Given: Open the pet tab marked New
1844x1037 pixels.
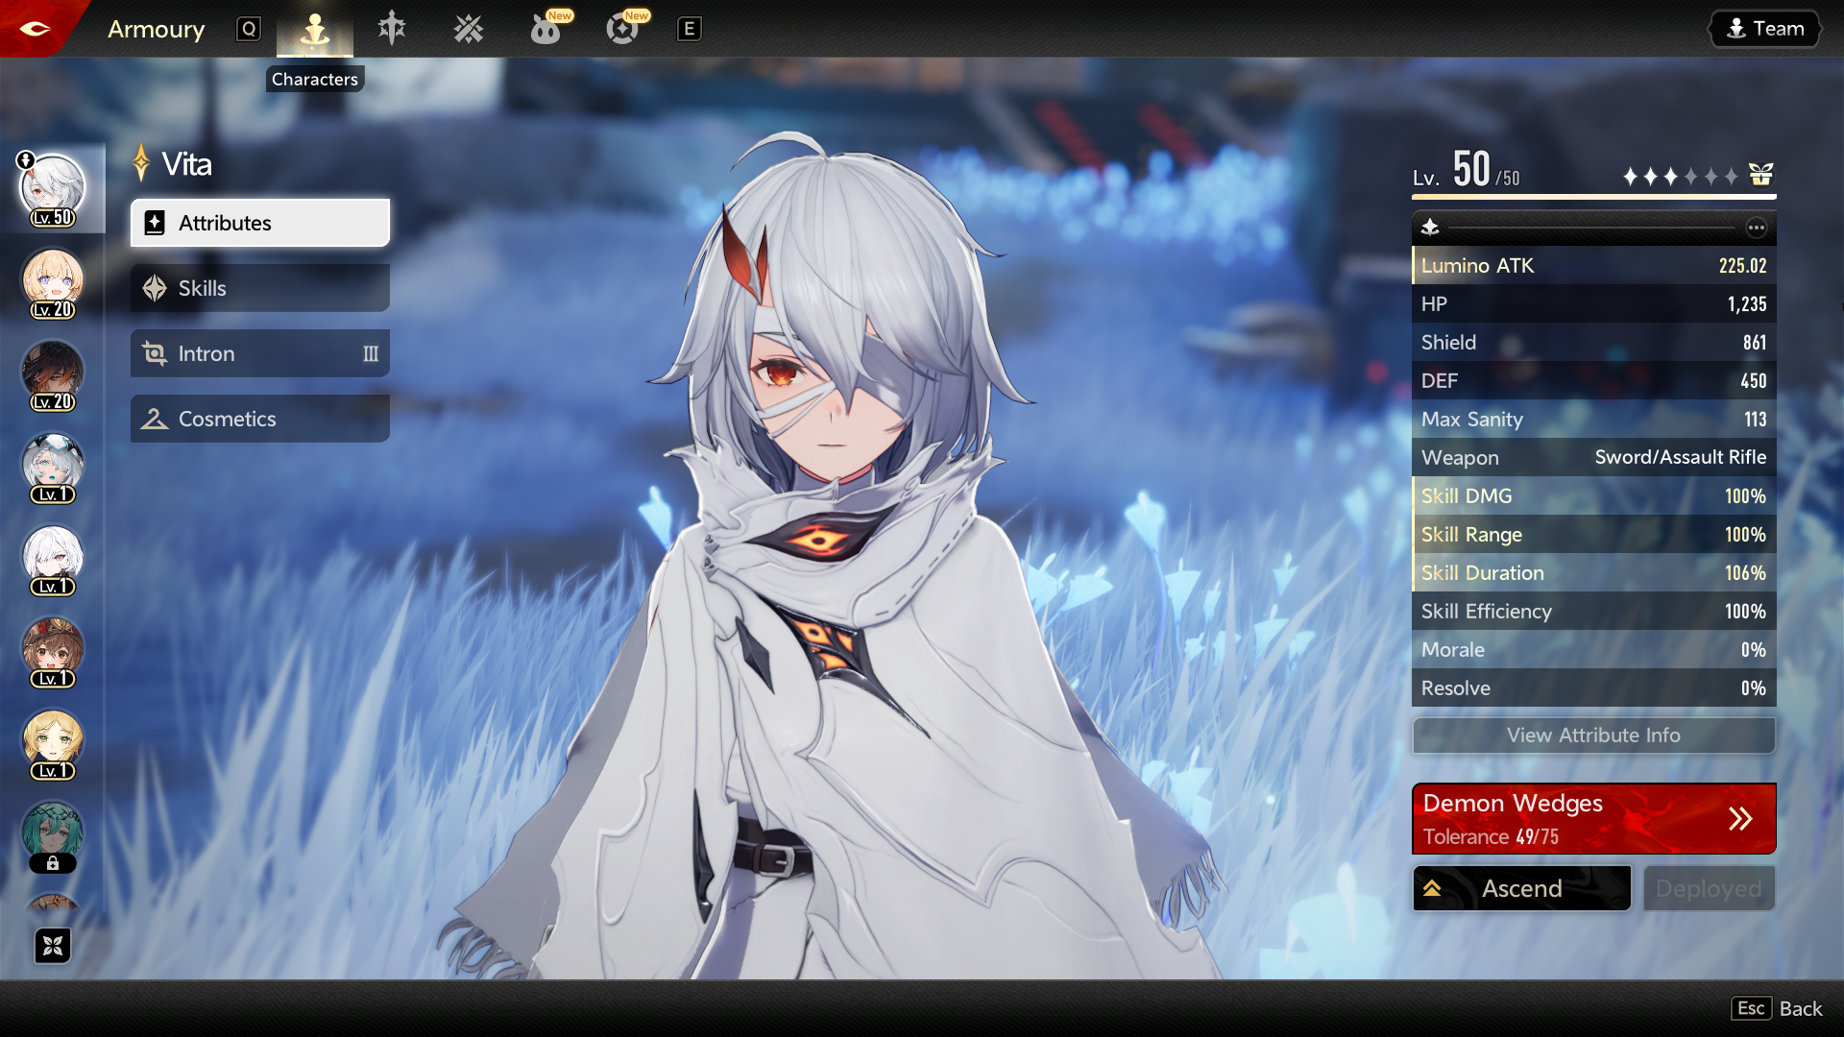Looking at the screenshot, I should point(546,29).
